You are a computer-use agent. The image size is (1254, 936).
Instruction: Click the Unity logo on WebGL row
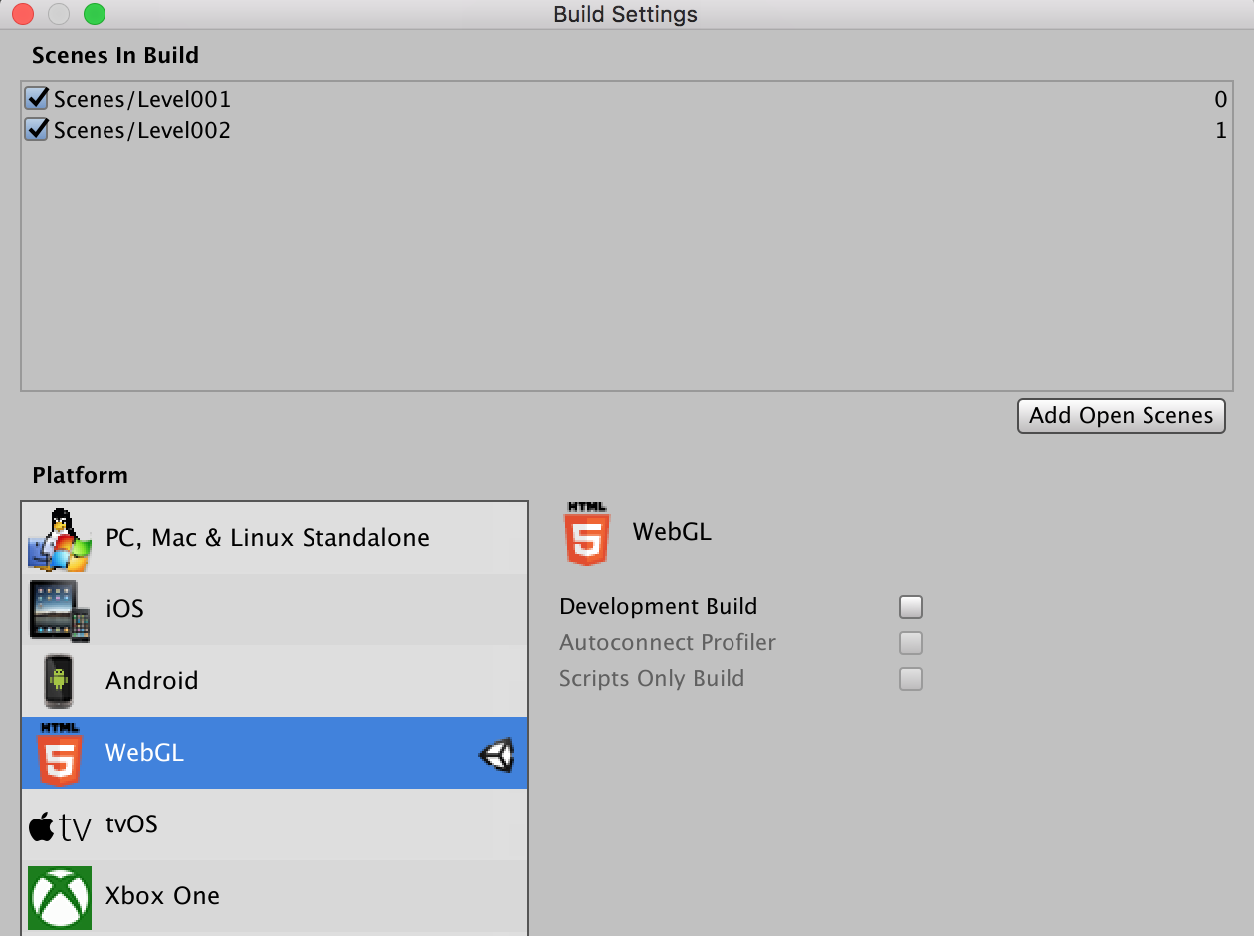click(x=496, y=754)
